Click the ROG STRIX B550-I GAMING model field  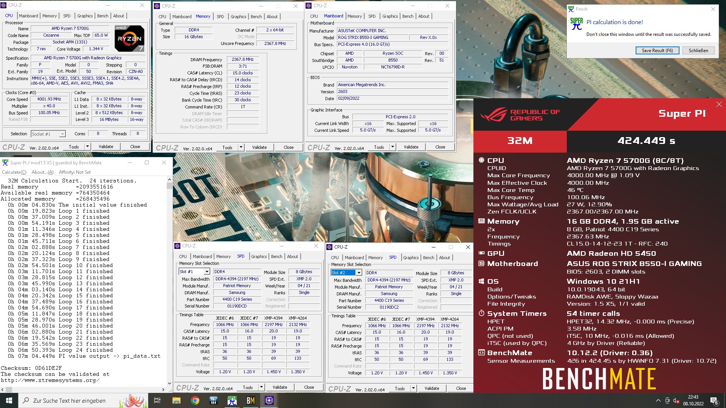click(x=372, y=37)
